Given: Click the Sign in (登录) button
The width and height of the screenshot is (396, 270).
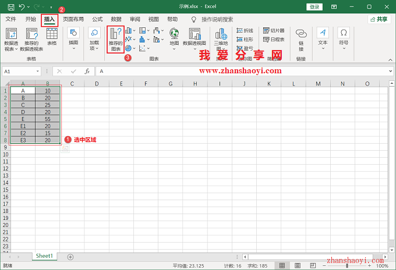Looking at the screenshot, I should (314, 7).
